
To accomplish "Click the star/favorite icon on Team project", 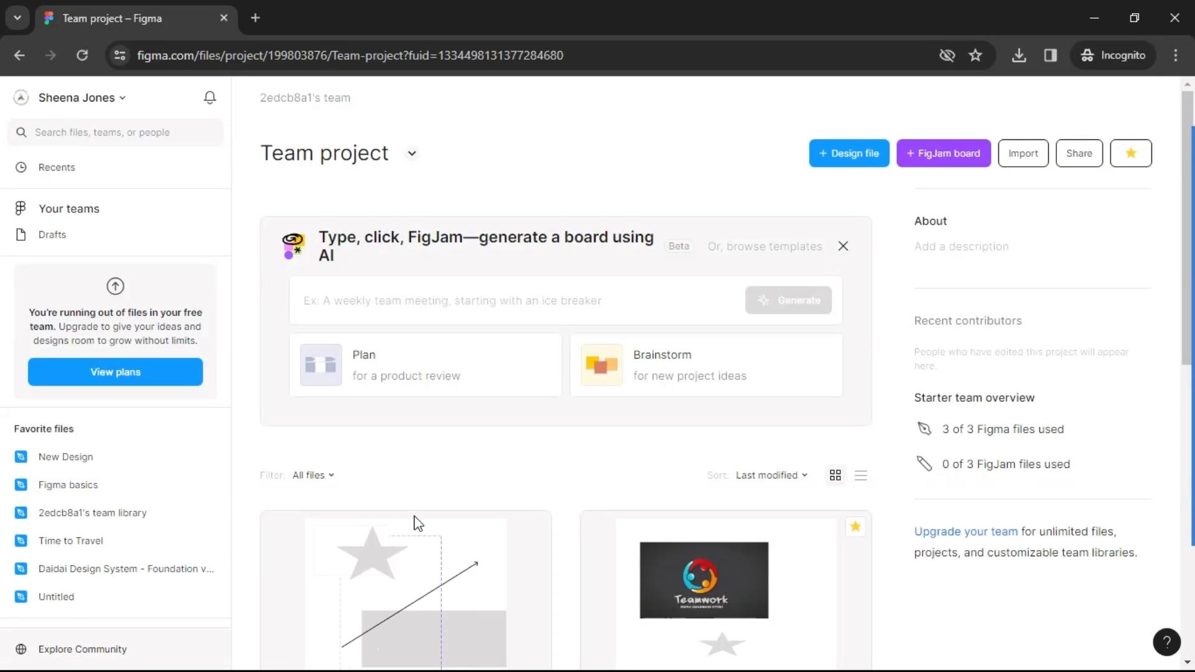I will click(x=1131, y=152).
